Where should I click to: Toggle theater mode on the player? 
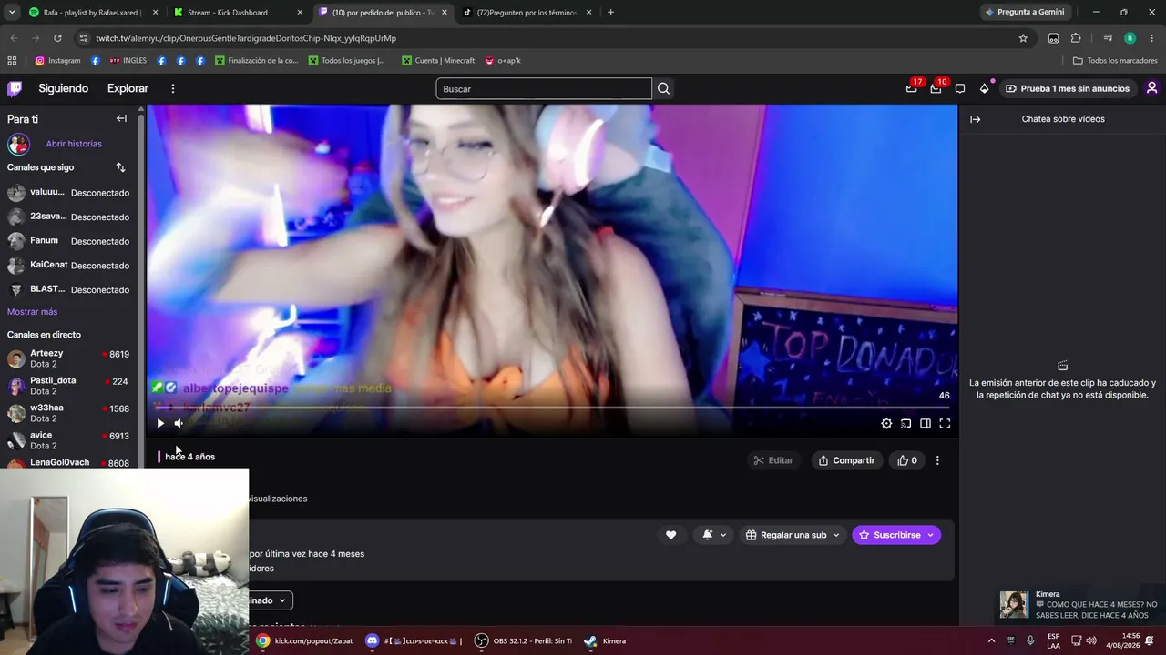tap(925, 423)
